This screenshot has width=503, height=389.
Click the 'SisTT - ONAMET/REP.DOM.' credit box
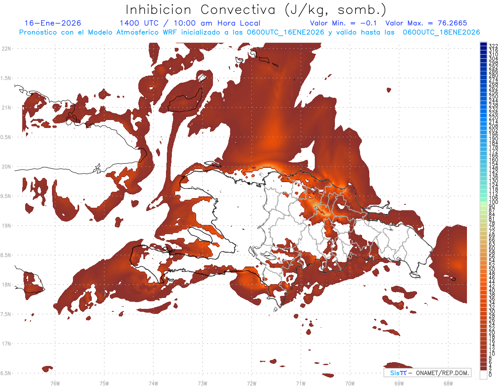[427, 373]
